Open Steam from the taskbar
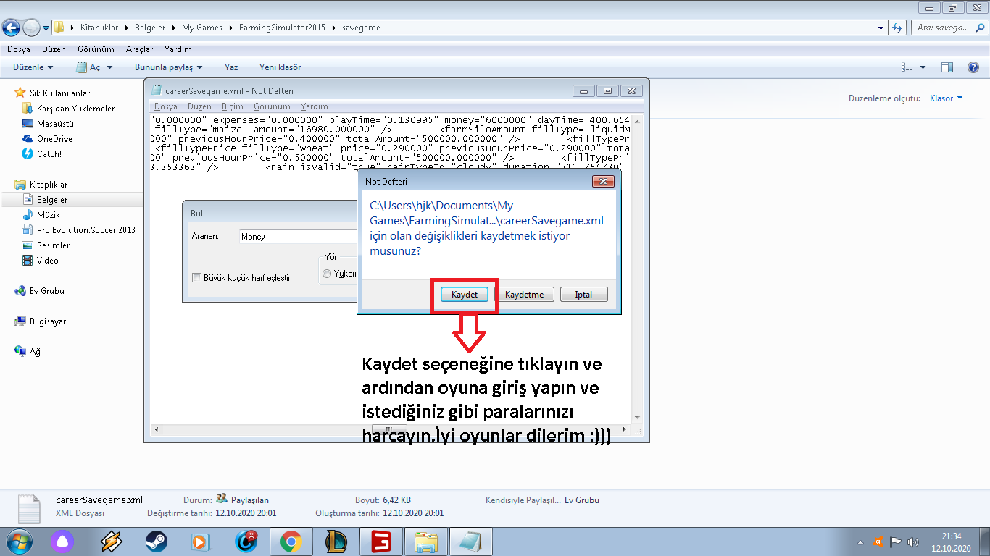Image resolution: width=990 pixels, height=556 pixels. [x=155, y=542]
